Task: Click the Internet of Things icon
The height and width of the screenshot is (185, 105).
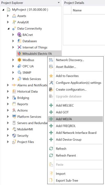Action: click(19, 47)
